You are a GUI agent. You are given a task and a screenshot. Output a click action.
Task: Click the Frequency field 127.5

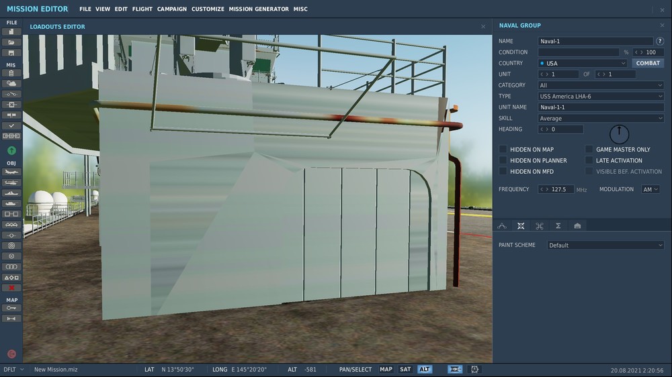pos(556,189)
